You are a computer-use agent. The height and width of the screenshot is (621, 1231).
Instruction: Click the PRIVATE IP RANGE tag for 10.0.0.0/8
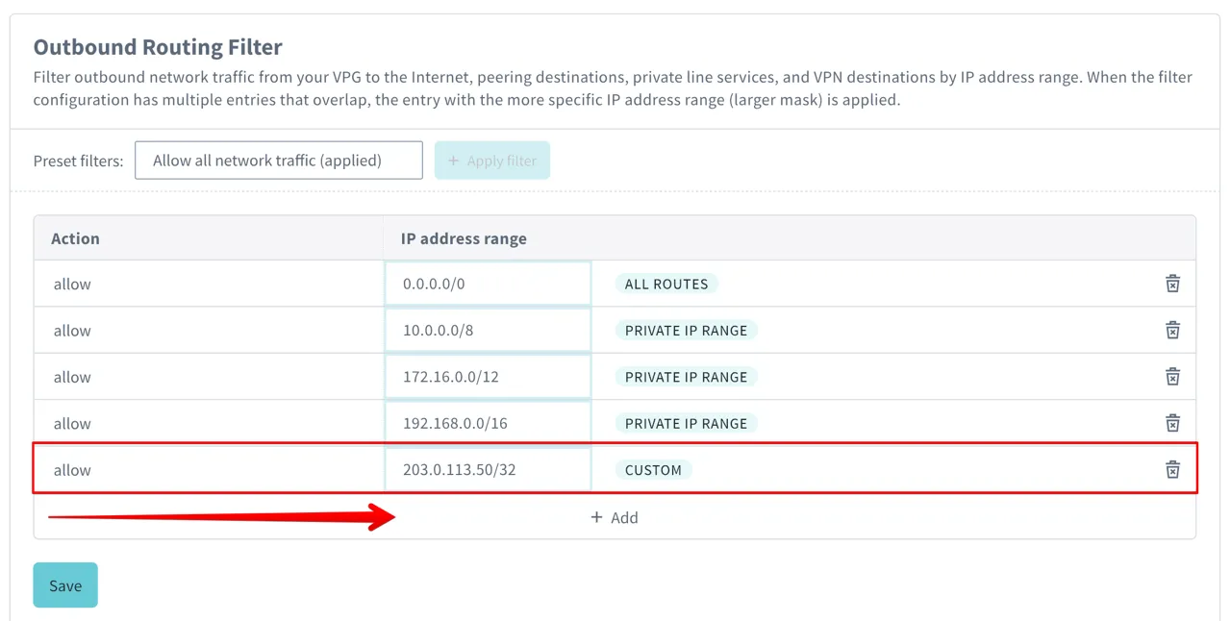(x=686, y=330)
